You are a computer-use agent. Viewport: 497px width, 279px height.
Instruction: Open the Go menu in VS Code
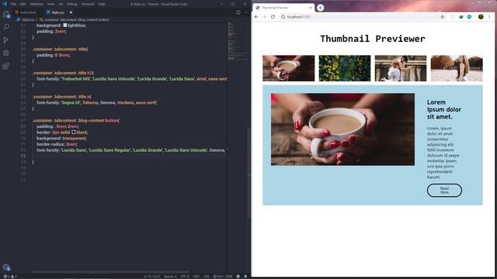(x=61, y=4)
